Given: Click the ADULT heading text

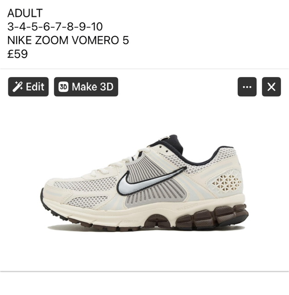Looking at the screenshot, I should click(25, 13).
